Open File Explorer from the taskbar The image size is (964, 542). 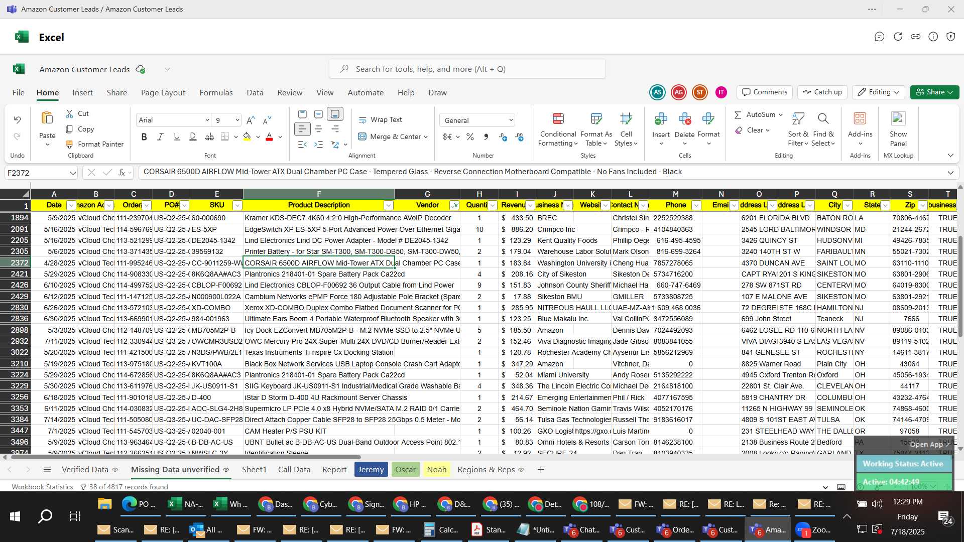pyautogui.click(x=104, y=504)
